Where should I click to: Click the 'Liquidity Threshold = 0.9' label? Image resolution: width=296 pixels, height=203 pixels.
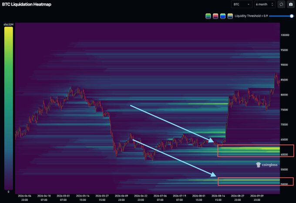click(x=251, y=16)
